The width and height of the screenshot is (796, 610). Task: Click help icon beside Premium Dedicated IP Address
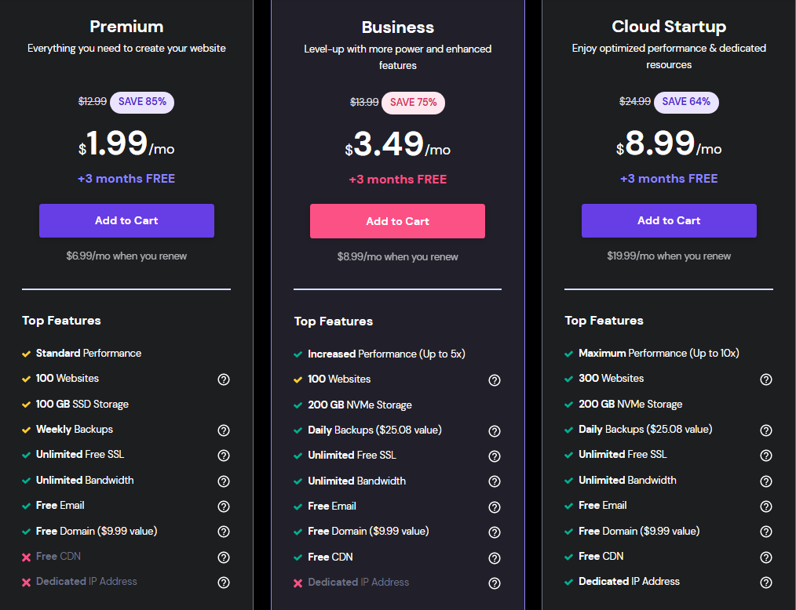tap(224, 583)
